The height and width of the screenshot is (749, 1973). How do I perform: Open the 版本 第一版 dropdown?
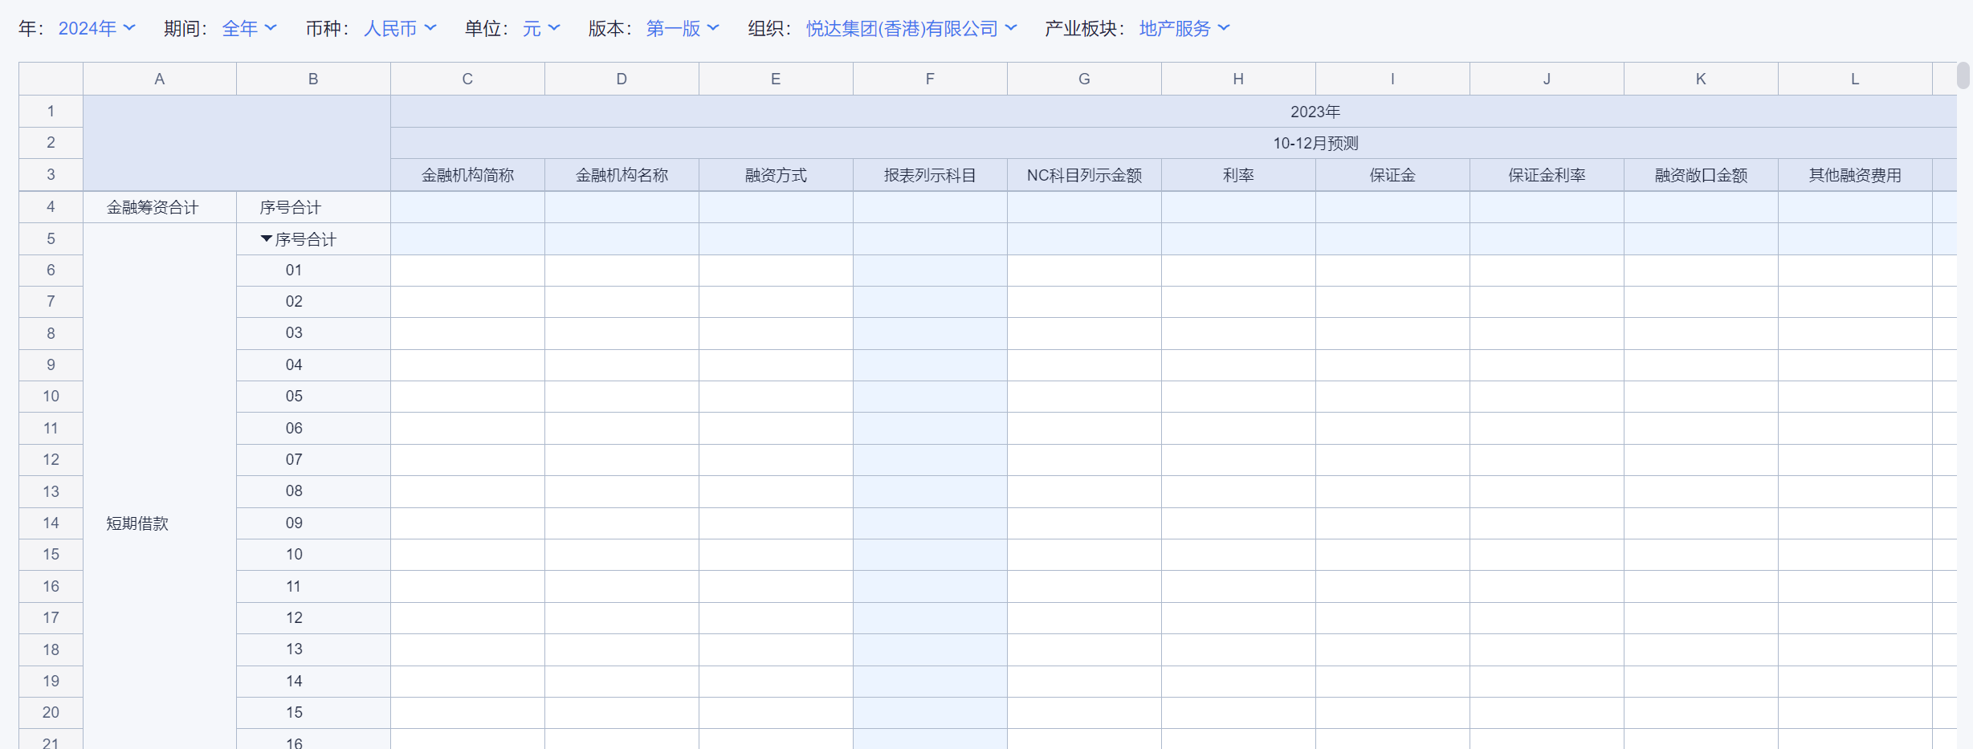pyautogui.click(x=683, y=29)
